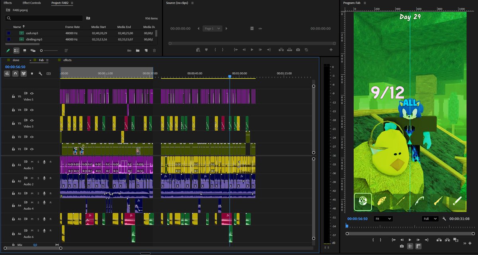The image size is (478, 255).
Task: Toggle Program monitor rulers button
Action: (418, 246)
